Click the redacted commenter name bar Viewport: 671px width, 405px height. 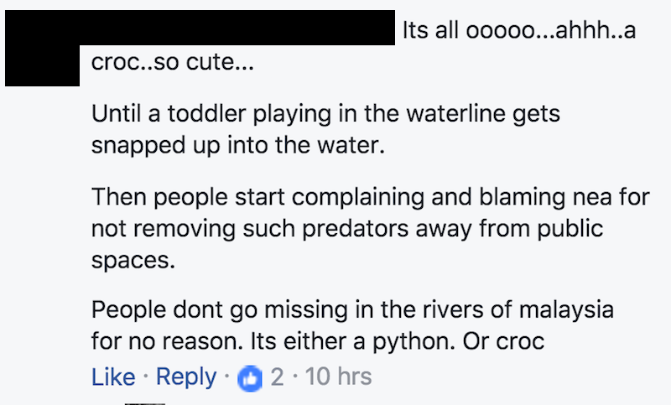coord(200,29)
